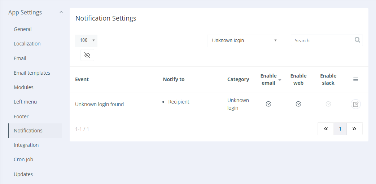The width and height of the screenshot is (376, 184).
Task: Select page 1 in pagination
Action: (x=340, y=129)
